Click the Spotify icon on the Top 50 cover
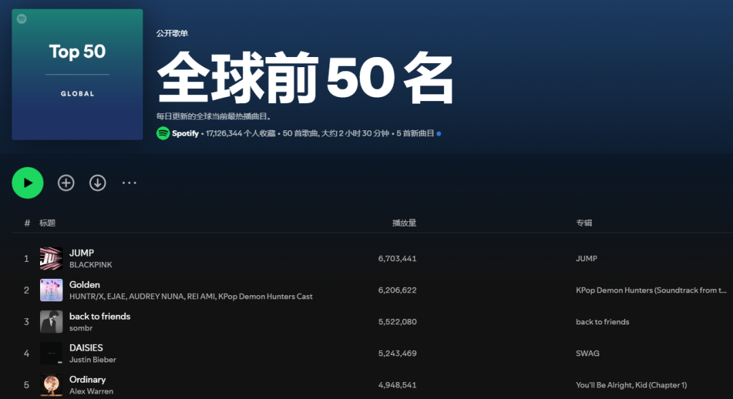Viewport: 733px width, 399px height. [x=22, y=19]
